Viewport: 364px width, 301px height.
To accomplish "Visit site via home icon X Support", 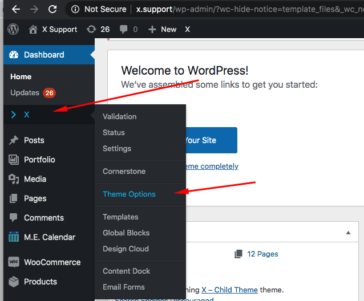I will [53, 29].
